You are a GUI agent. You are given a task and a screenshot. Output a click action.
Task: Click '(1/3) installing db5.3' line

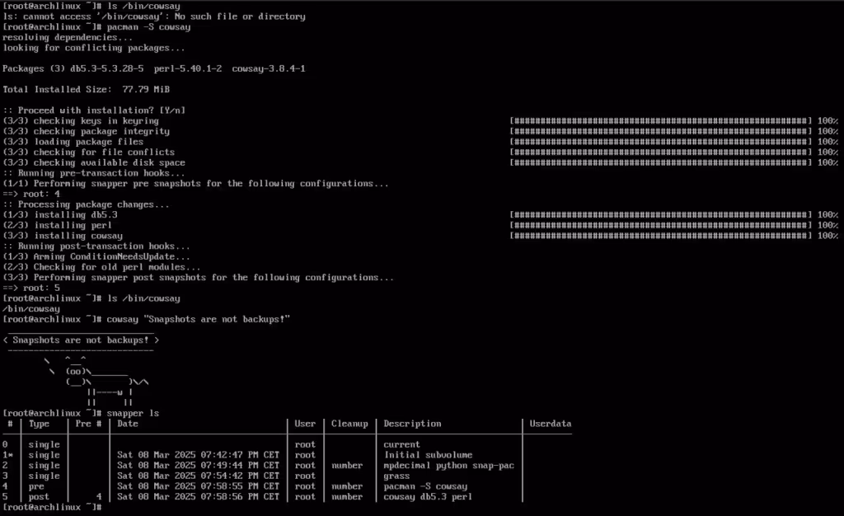click(x=59, y=214)
